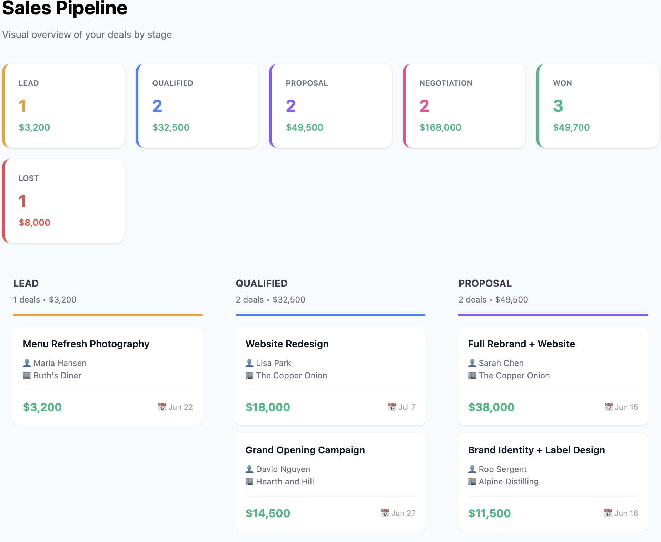Click the calendar icon next to Jun 18
The image size is (661, 542).
click(x=609, y=513)
